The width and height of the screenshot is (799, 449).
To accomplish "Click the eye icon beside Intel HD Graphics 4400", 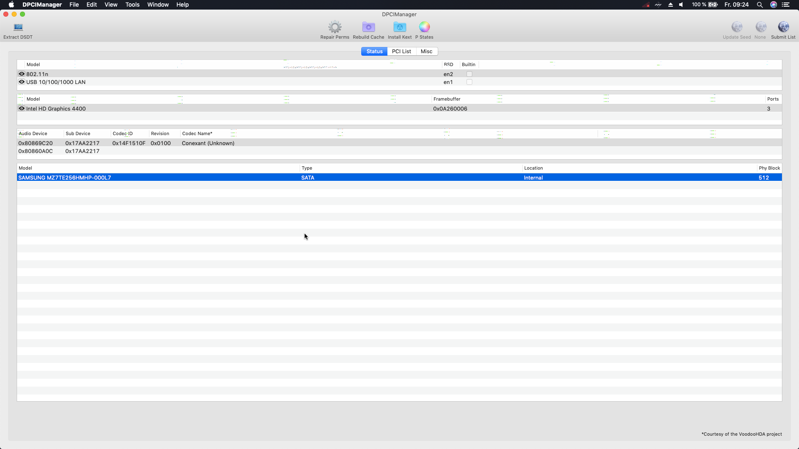I will pos(22,109).
